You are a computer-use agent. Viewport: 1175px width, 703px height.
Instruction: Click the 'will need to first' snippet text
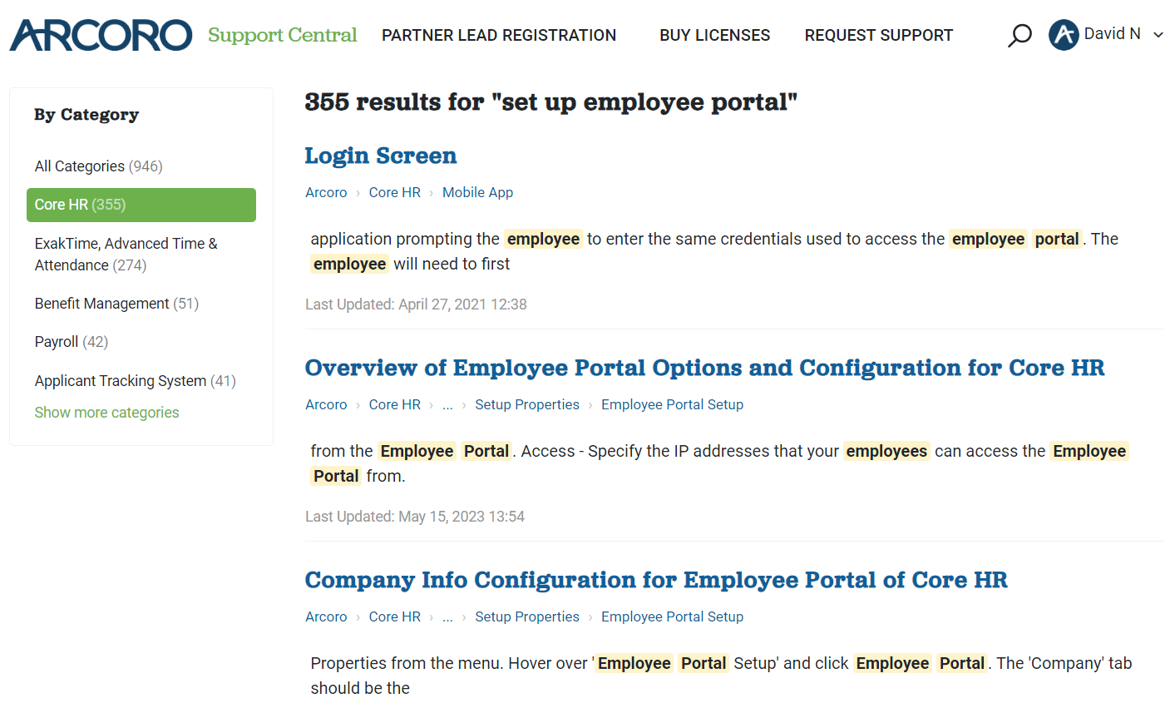(452, 264)
